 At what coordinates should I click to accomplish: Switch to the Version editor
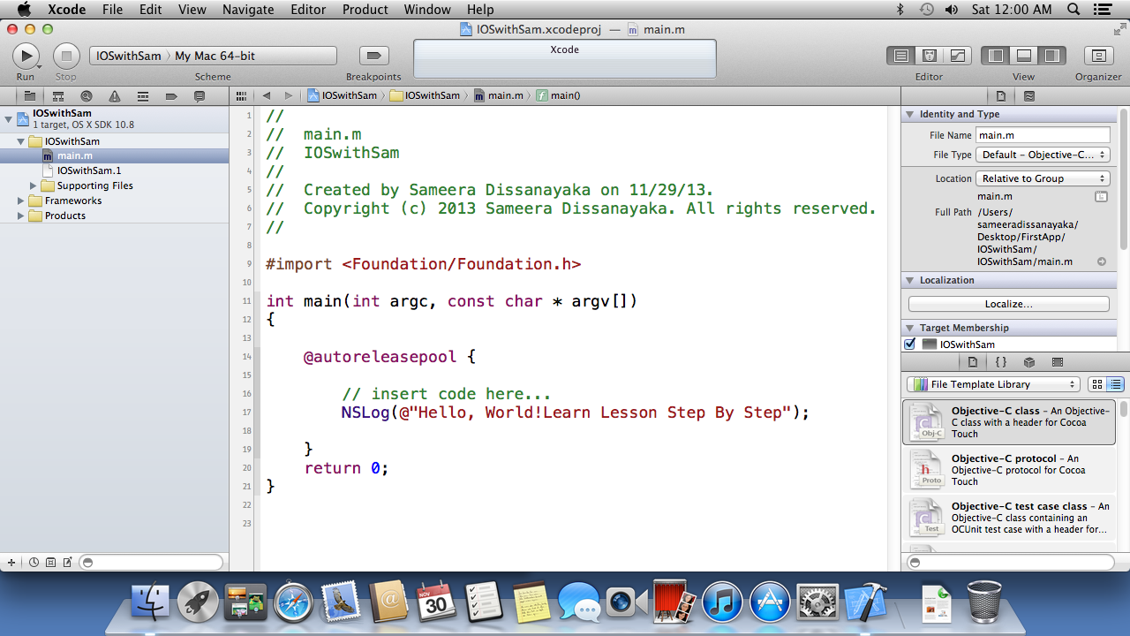point(958,56)
